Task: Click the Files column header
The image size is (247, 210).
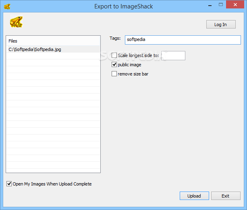Action: (x=53, y=41)
